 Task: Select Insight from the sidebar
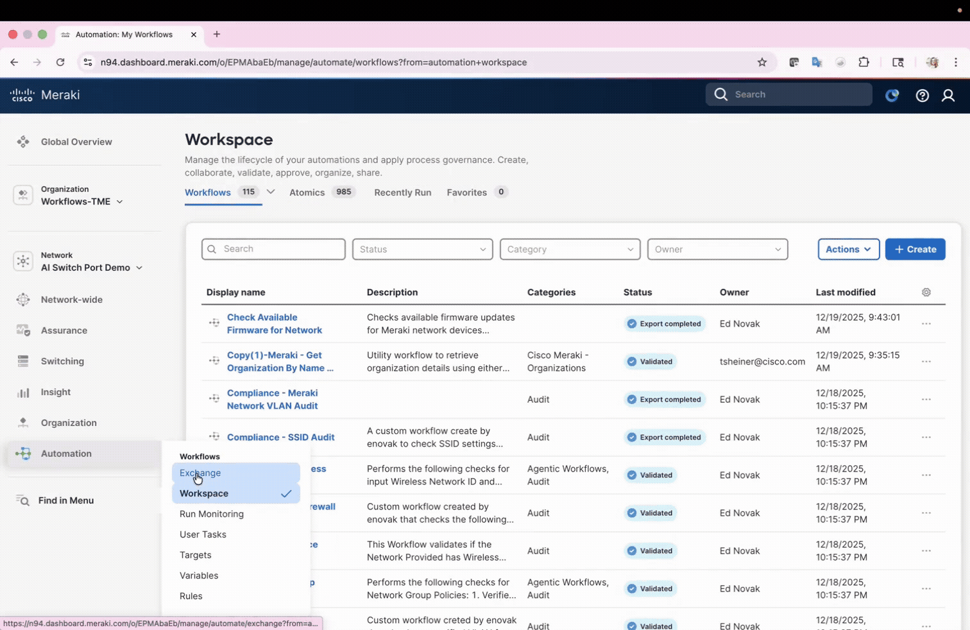(x=55, y=392)
